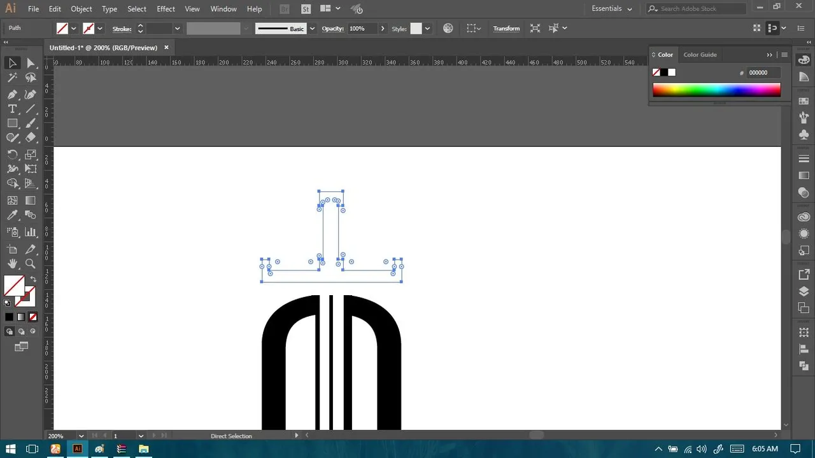
Task: Choose the Width/Warp tool
Action: pyautogui.click(x=12, y=169)
